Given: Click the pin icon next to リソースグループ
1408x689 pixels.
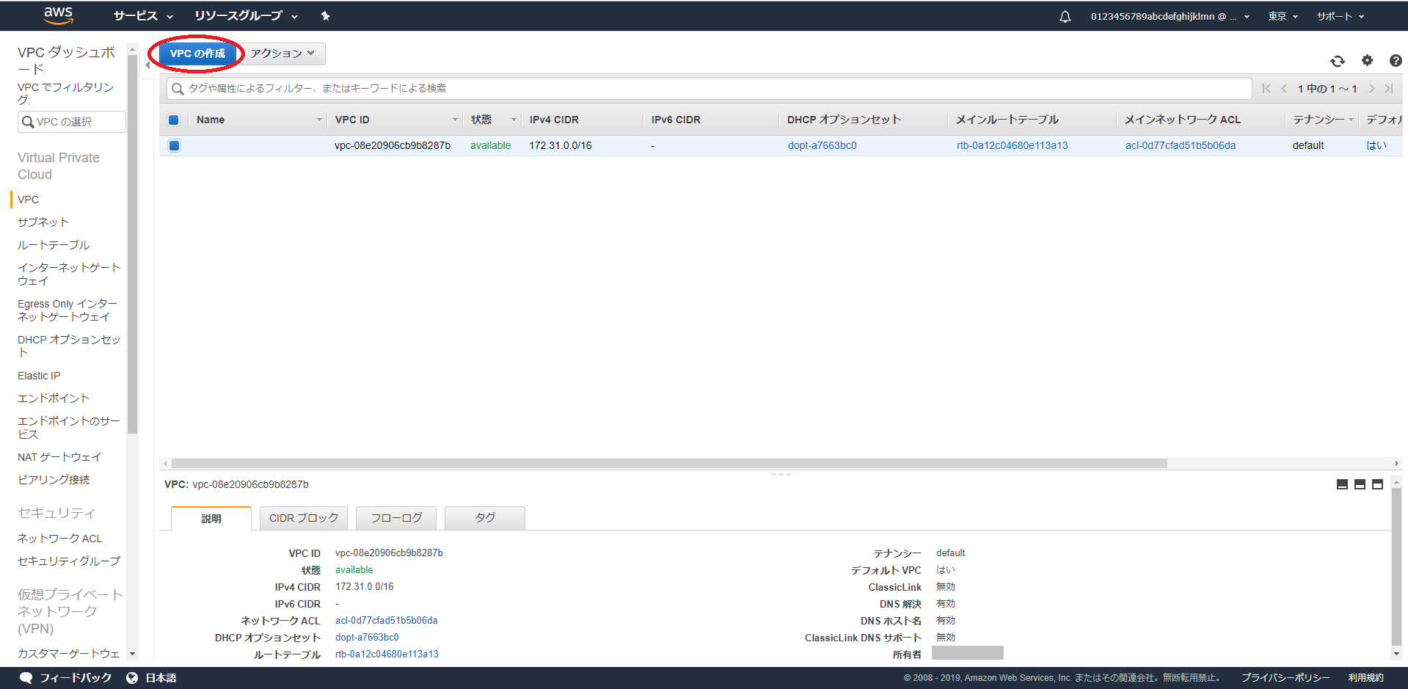Looking at the screenshot, I should 325,15.
